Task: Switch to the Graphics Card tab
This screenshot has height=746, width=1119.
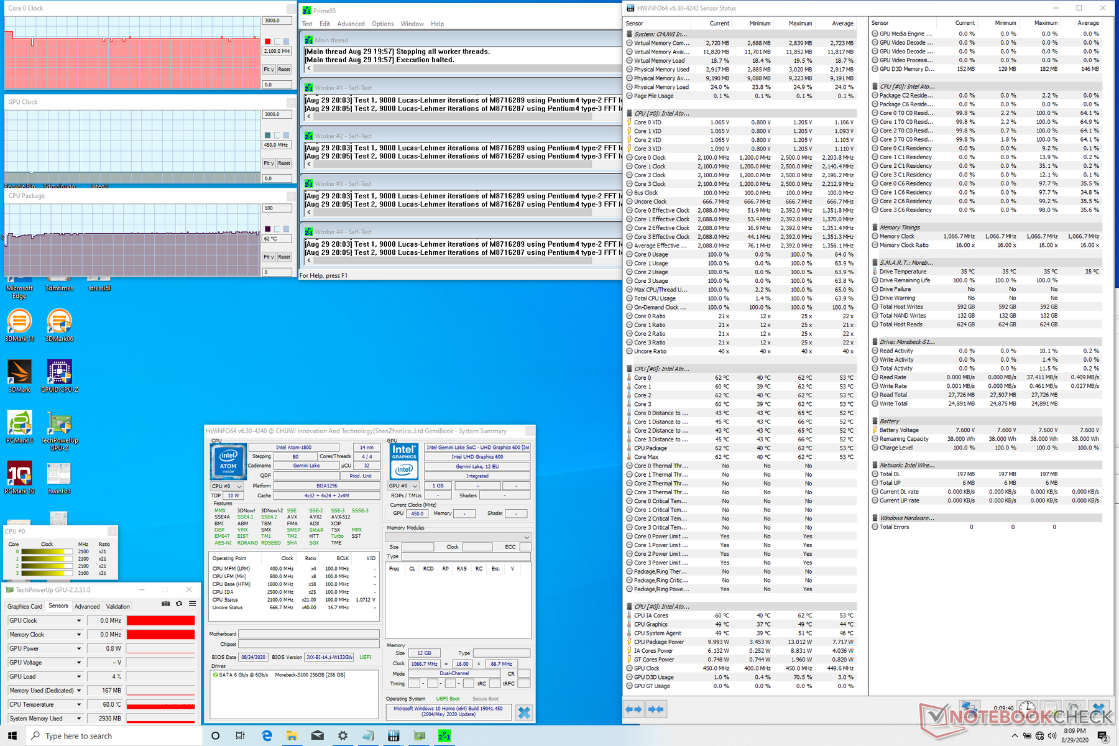Action: (x=25, y=606)
